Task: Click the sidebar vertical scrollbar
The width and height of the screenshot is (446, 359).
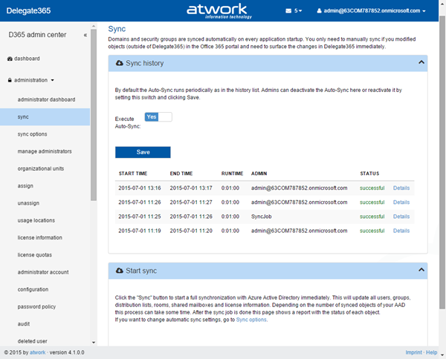Action: (94, 148)
